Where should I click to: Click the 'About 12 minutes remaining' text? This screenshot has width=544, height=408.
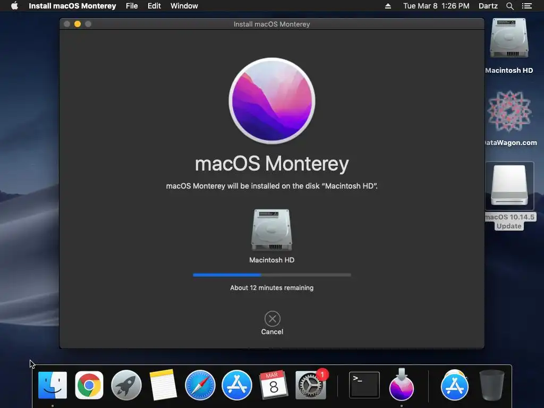(x=271, y=287)
